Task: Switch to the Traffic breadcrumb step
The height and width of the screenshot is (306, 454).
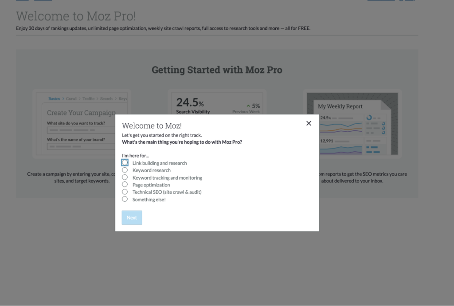Action: coord(88,99)
